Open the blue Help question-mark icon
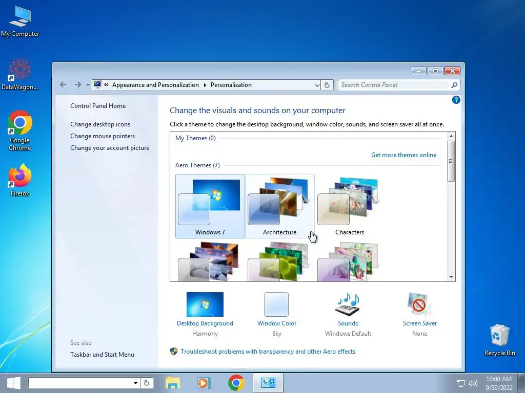Screen dimensions: 525x393 [x=456, y=100]
